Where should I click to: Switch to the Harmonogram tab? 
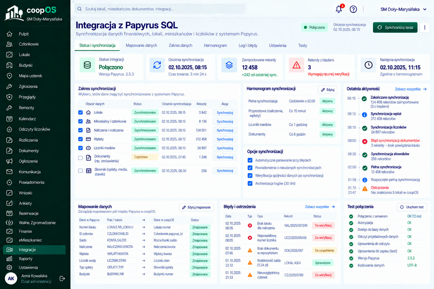[215, 46]
